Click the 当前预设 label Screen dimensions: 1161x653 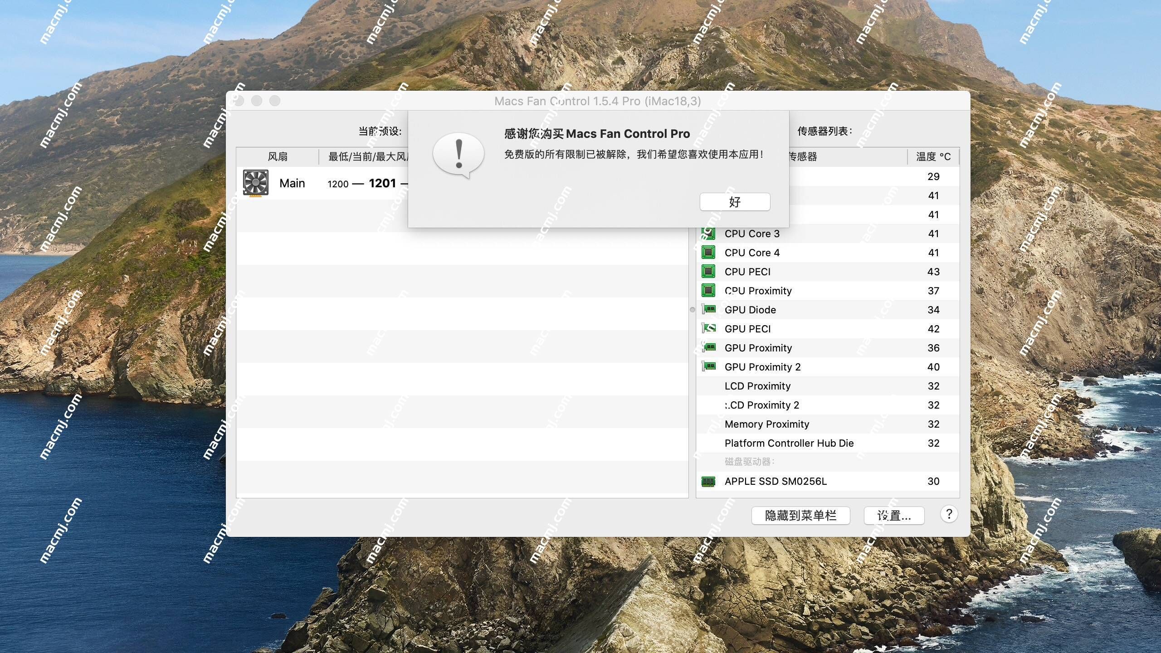pyautogui.click(x=380, y=131)
